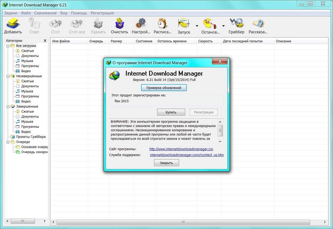
Task: Click the Остановить queue icon
Action: coord(210,23)
